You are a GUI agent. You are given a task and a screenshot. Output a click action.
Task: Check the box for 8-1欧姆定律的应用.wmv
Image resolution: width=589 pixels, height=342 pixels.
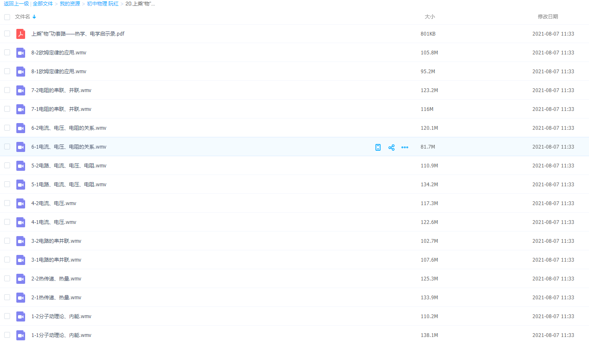7,71
